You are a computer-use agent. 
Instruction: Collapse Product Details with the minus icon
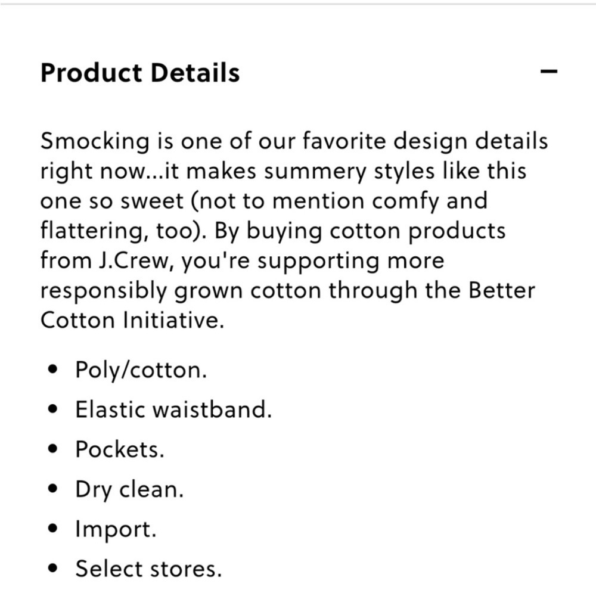(549, 72)
